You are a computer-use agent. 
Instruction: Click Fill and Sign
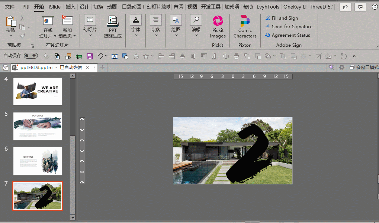coord(282,18)
